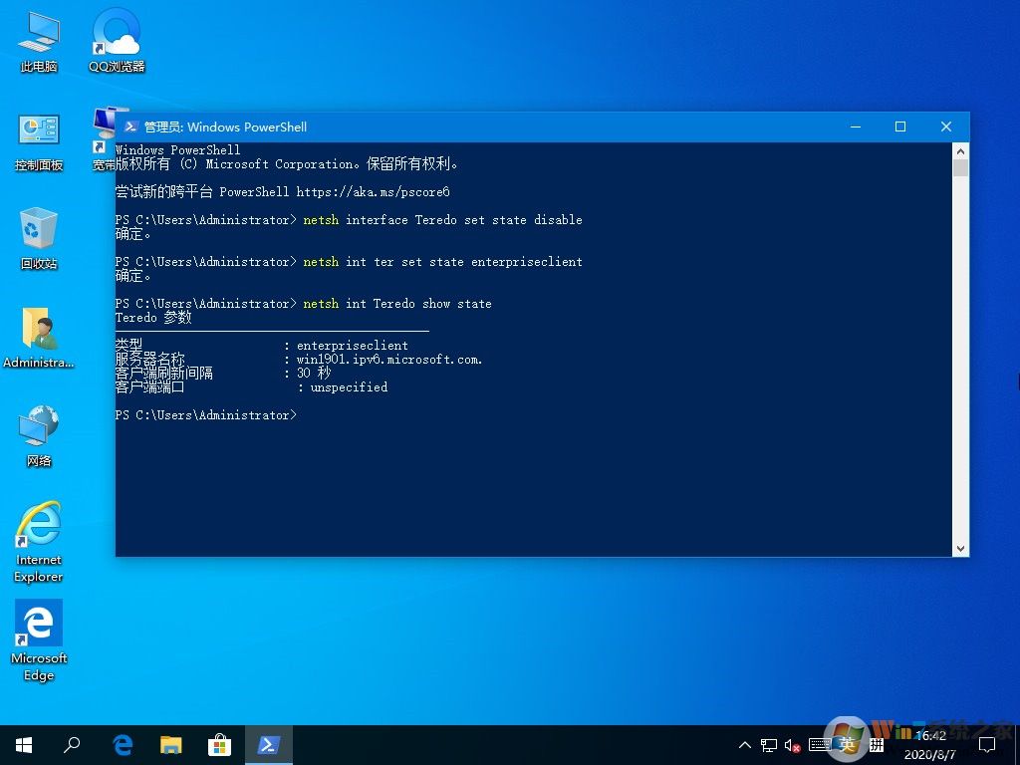Image resolution: width=1020 pixels, height=765 pixels.
Task: Maximize the PowerShell window
Action: point(900,127)
